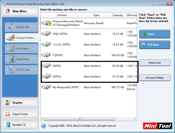Click the horizontal scrollbar thumb
The width and height of the screenshot is (175, 133).
click(80, 119)
